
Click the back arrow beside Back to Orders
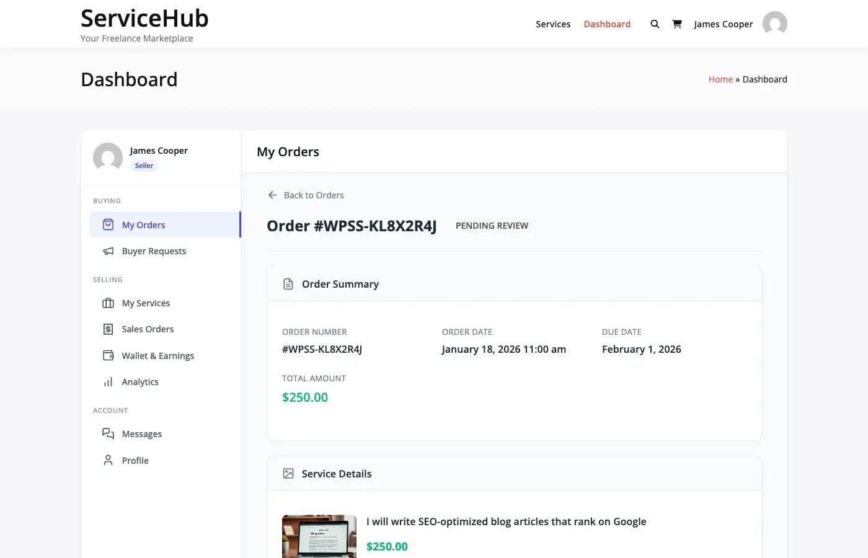click(272, 195)
